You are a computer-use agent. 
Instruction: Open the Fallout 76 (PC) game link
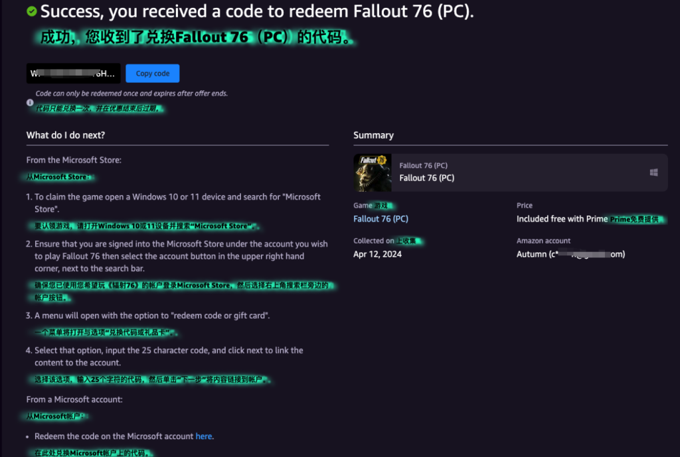click(381, 219)
